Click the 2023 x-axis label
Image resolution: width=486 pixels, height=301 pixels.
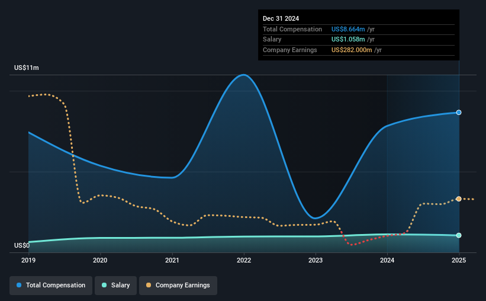coord(316,260)
